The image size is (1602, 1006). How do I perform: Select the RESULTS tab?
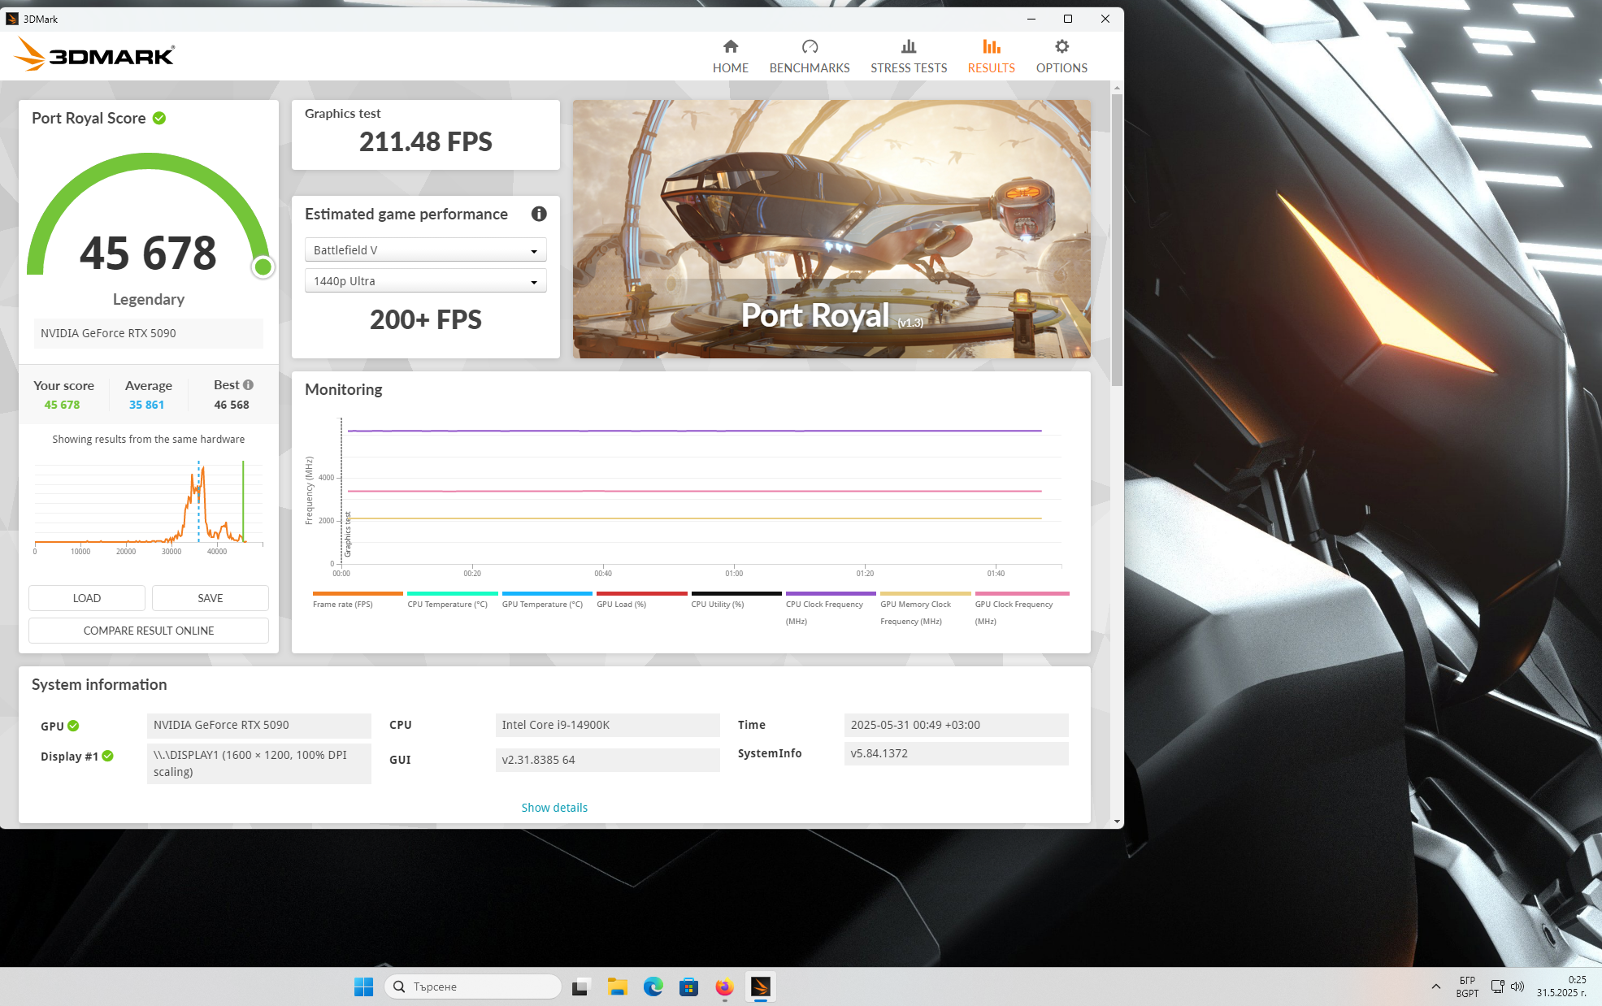991,56
